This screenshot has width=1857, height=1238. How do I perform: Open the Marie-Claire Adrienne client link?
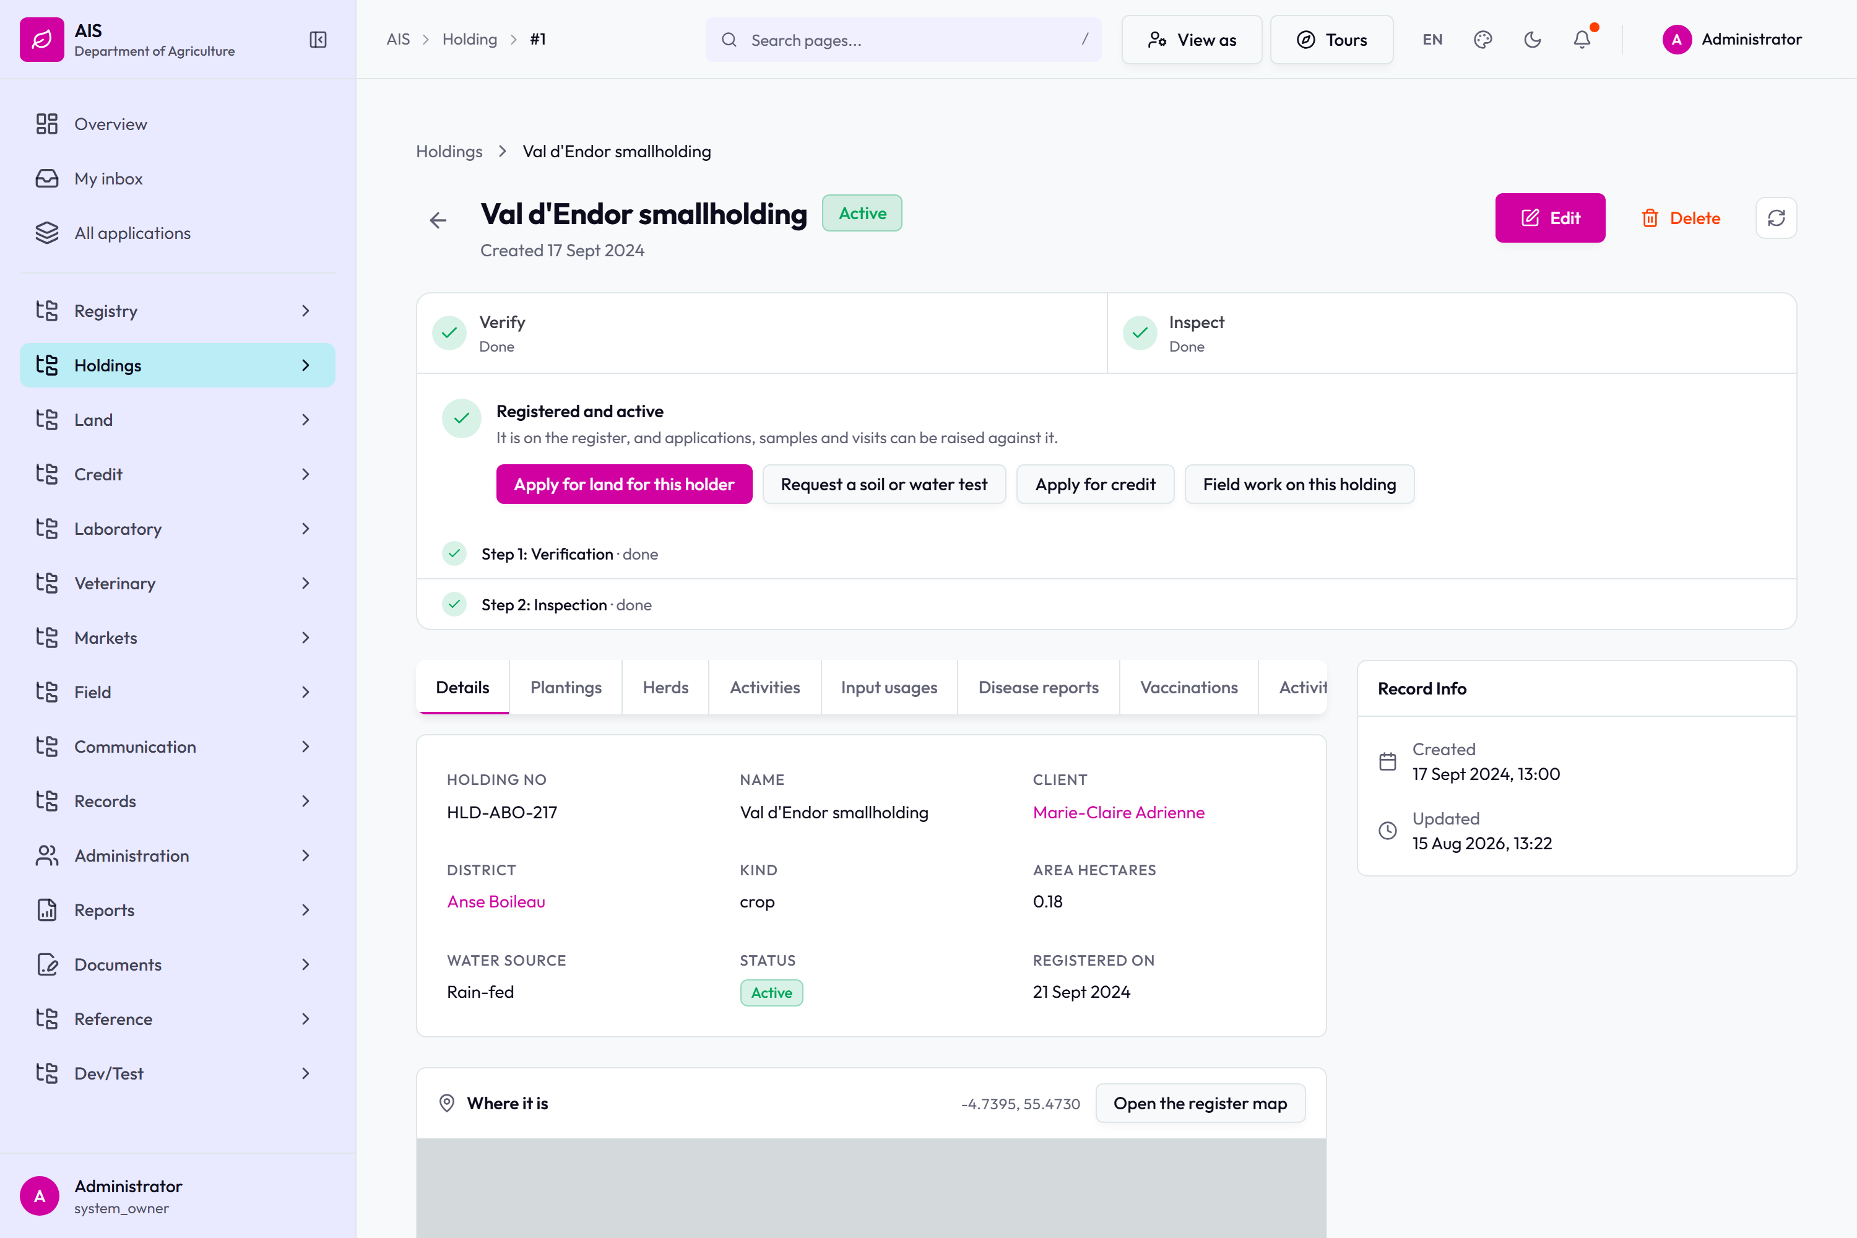(1119, 812)
